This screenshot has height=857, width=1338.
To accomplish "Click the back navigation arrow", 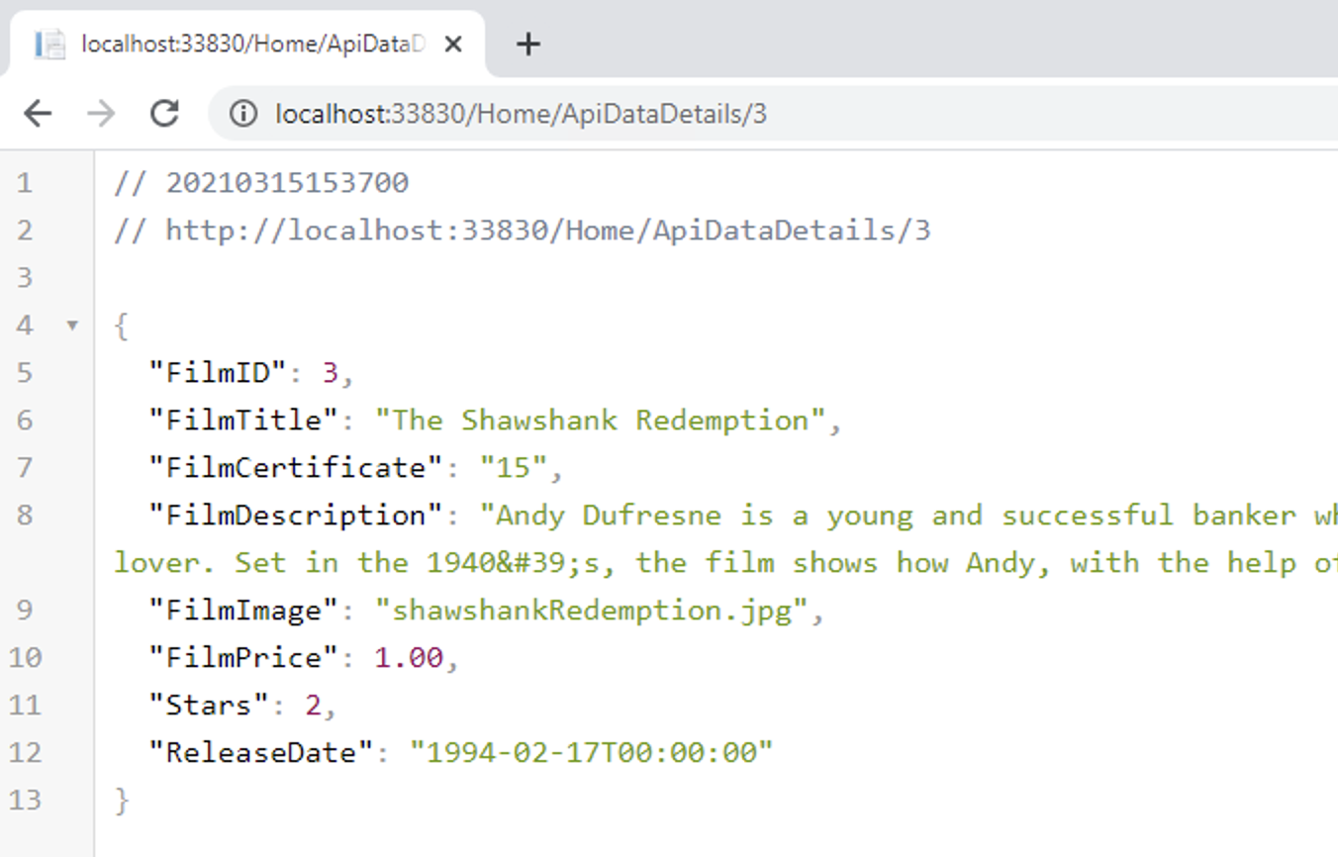I will tap(38, 113).
